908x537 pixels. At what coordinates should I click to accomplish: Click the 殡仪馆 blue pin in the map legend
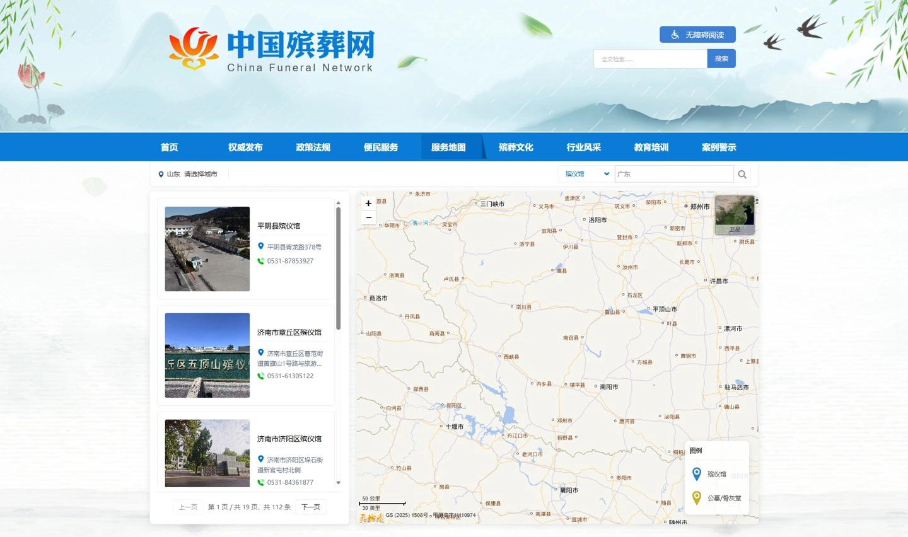tap(697, 474)
